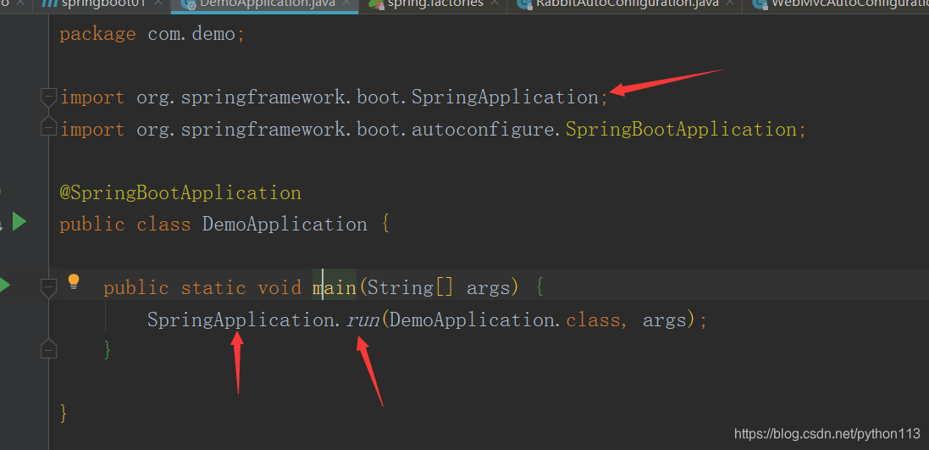Collapse the main method with its fold marker

pyautogui.click(x=48, y=288)
